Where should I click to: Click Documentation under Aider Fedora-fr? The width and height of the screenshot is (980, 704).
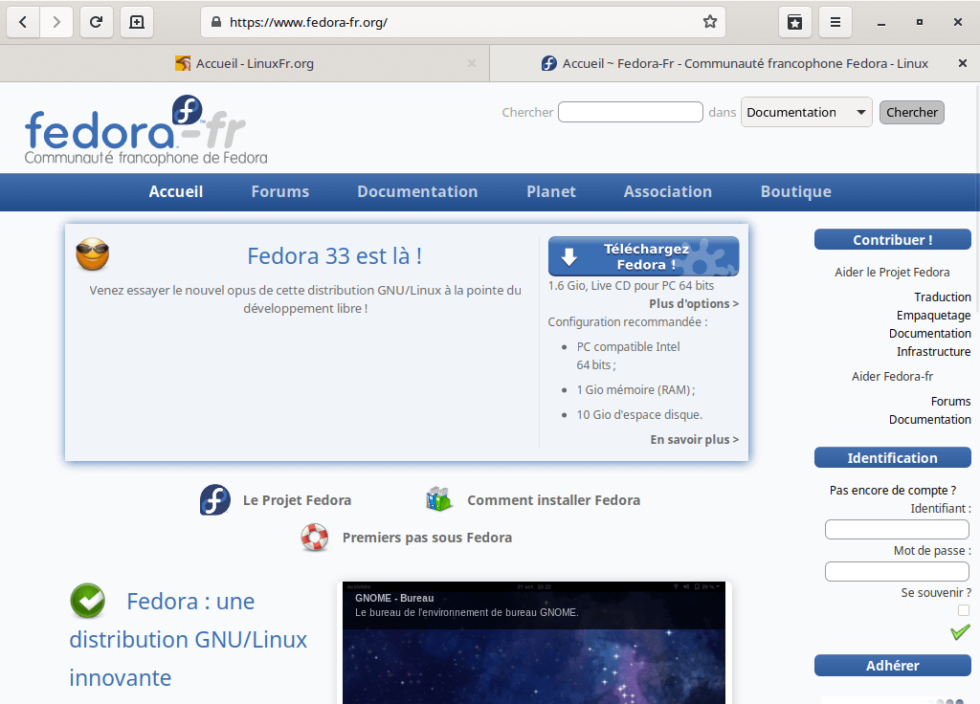click(x=930, y=419)
